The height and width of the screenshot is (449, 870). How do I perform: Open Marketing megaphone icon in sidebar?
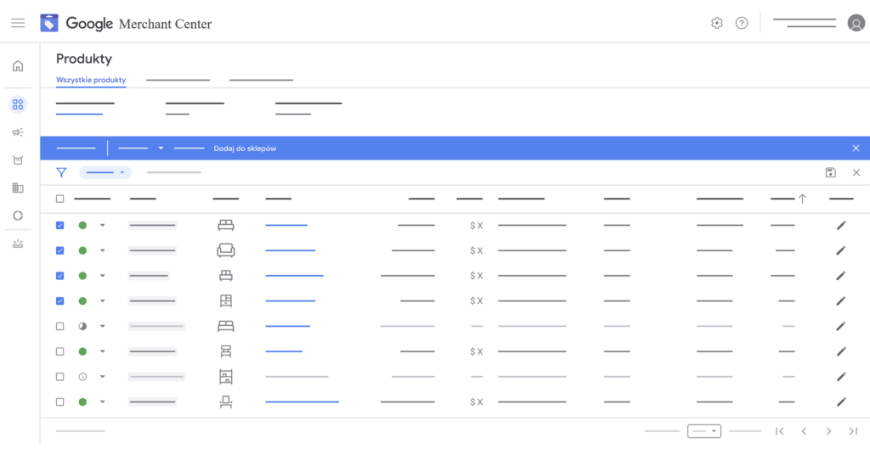tap(18, 132)
